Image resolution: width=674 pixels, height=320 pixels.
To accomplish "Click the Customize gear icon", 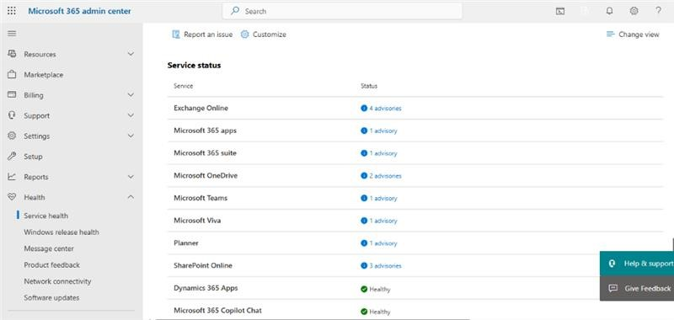I will click(244, 35).
